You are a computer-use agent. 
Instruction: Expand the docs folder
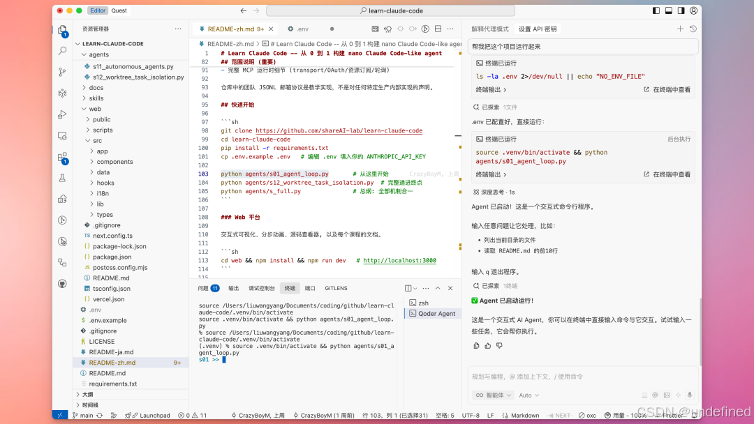(96, 87)
